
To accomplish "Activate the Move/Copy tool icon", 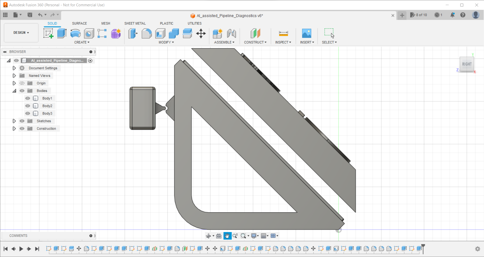I will [201, 33].
